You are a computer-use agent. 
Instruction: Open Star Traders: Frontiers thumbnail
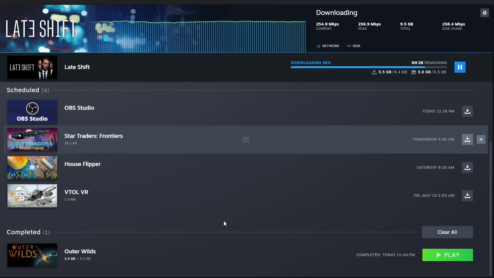click(x=32, y=140)
